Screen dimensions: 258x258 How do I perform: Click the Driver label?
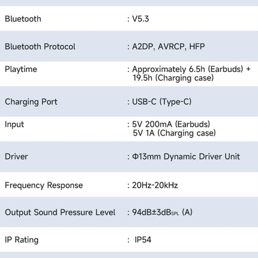[x=16, y=157]
